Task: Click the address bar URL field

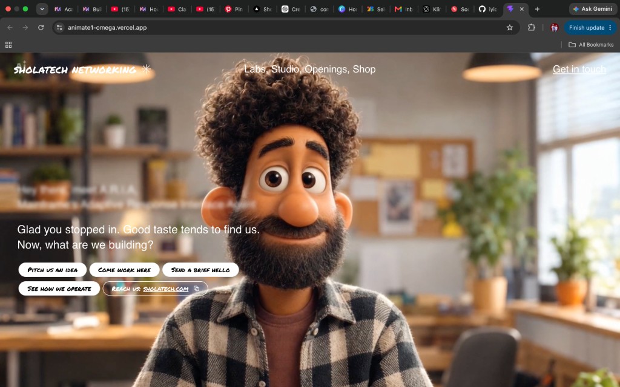Action: [x=285, y=28]
